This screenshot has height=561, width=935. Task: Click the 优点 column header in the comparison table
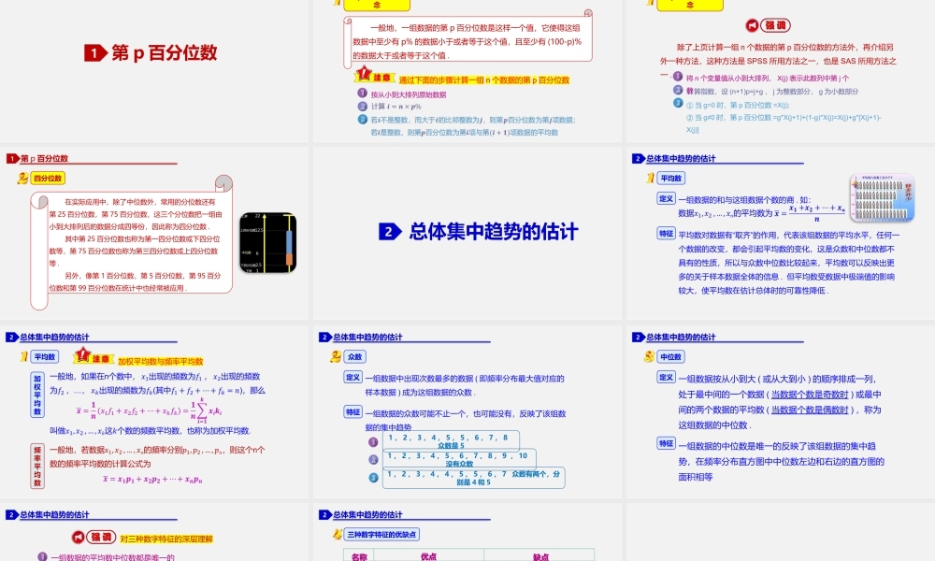(429, 556)
